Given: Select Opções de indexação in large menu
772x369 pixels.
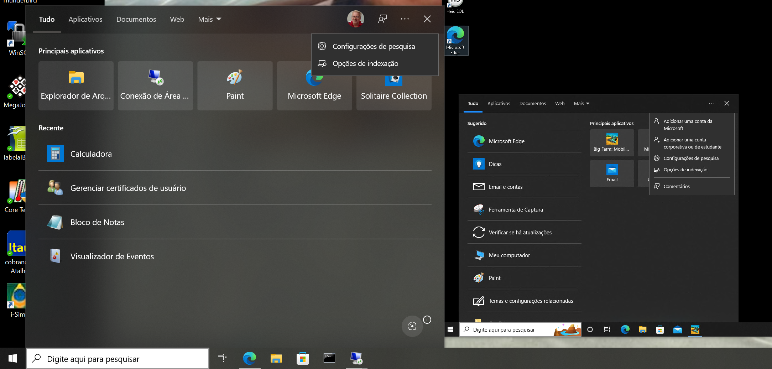Looking at the screenshot, I should coord(365,64).
